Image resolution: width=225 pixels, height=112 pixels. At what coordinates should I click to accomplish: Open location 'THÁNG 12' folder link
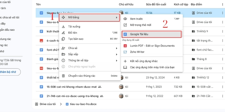202,78
